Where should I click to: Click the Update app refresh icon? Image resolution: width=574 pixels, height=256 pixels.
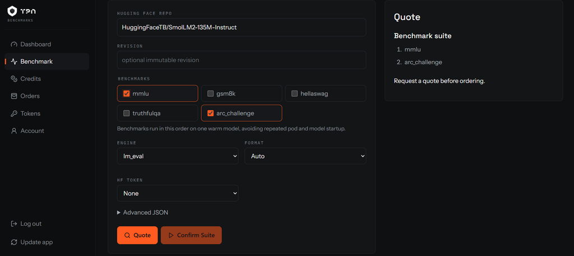[14, 242]
